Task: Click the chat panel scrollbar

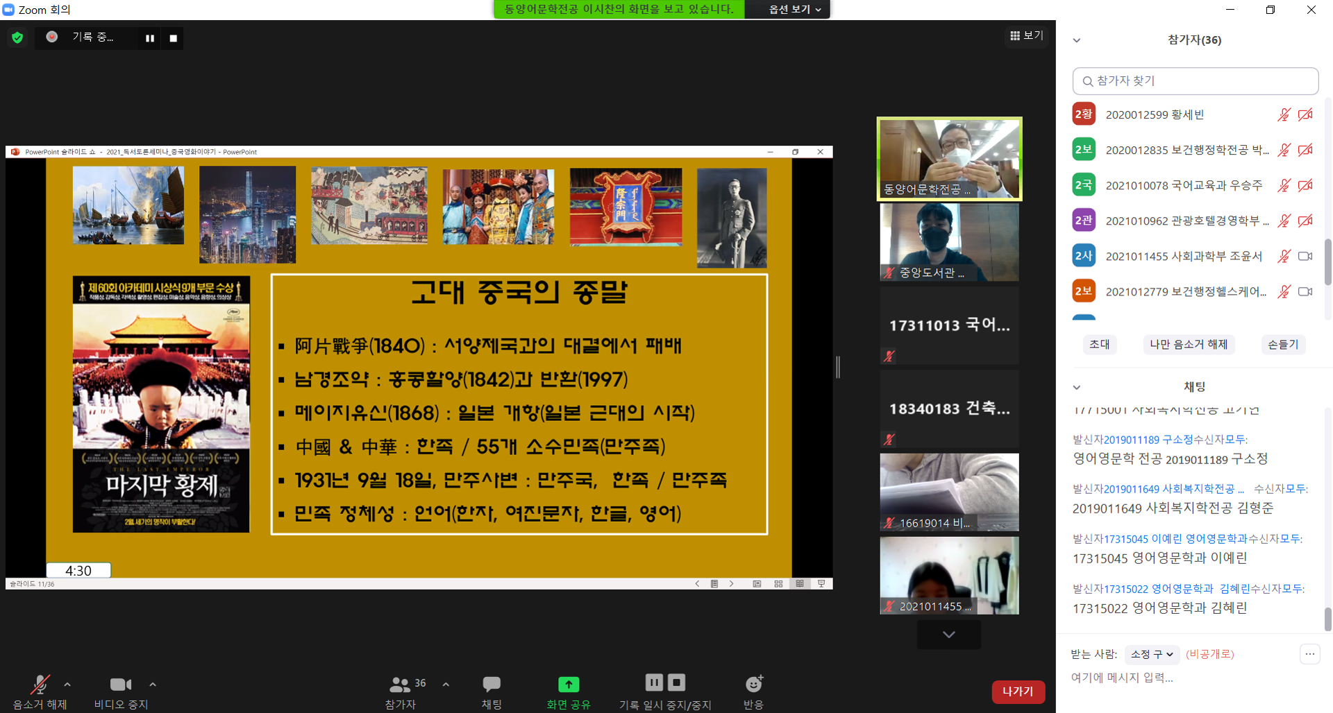Action: click(x=1327, y=619)
